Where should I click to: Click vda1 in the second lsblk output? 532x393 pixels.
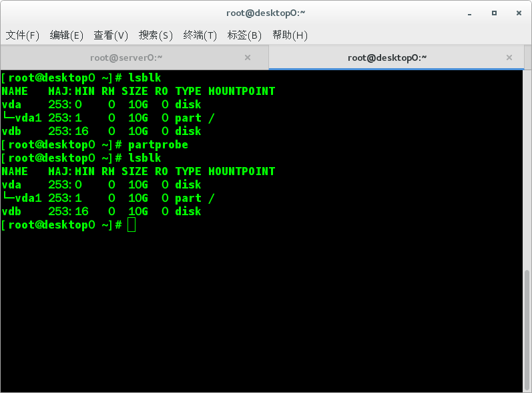click(x=28, y=198)
